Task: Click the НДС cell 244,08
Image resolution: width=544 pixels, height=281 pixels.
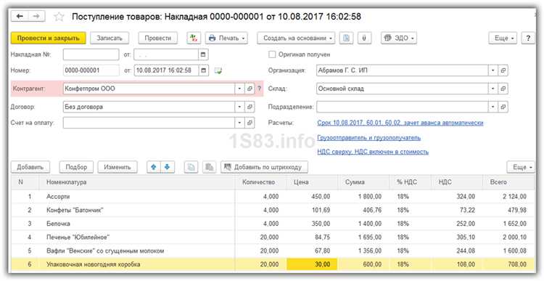Action: [456, 251]
